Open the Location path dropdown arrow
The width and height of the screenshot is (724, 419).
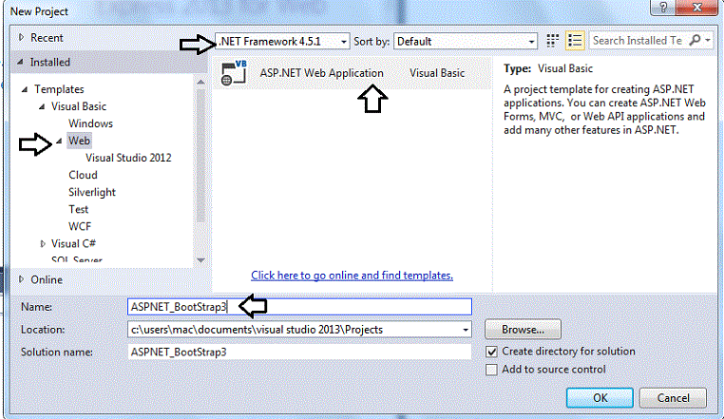466,330
